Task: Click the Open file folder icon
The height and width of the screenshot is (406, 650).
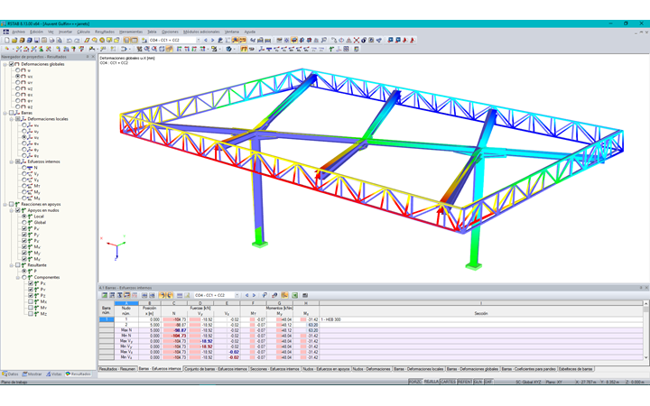Action: tap(14, 41)
